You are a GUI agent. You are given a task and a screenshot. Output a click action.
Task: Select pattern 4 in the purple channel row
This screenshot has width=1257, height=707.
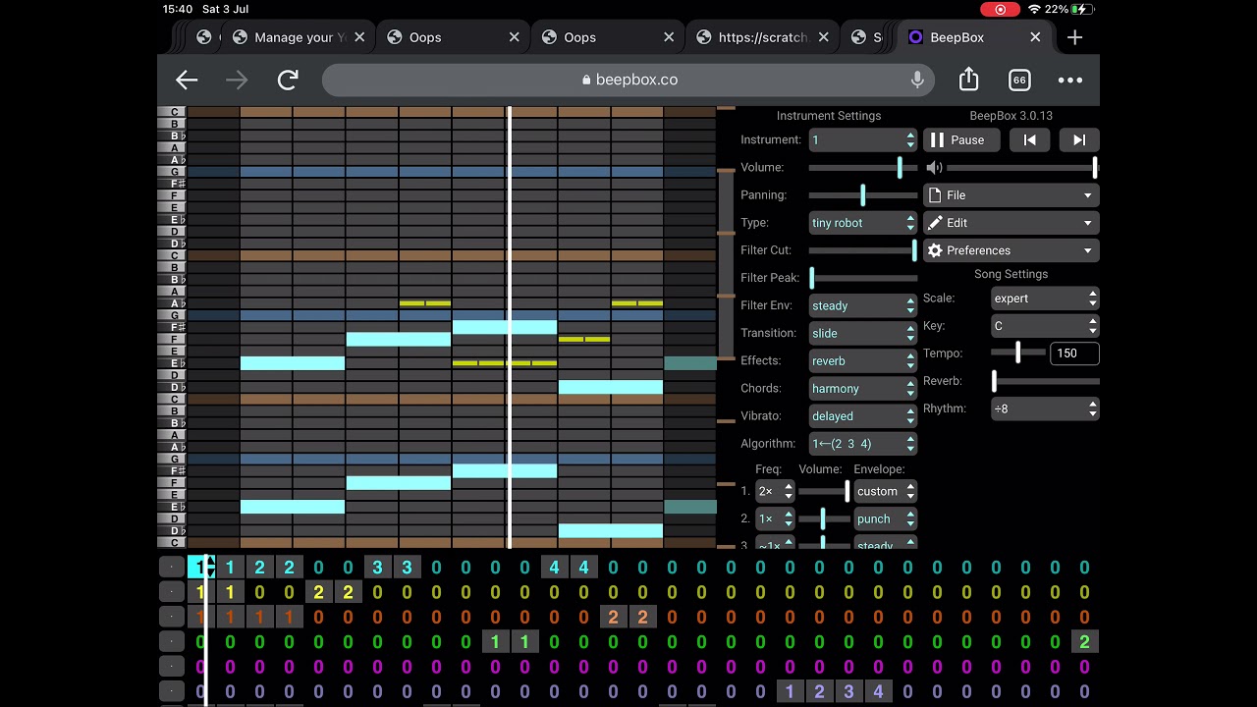click(x=878, y=691)
